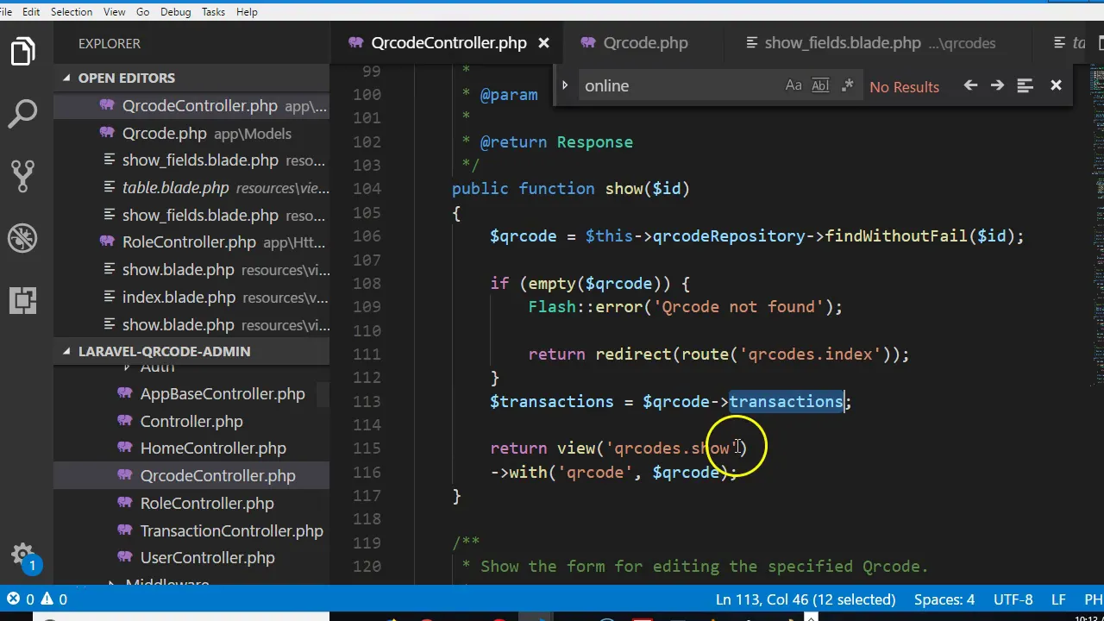Click line number 104 in gutter
The height and width of the screenshot is (621, 1104).
[x=367, y=189]
